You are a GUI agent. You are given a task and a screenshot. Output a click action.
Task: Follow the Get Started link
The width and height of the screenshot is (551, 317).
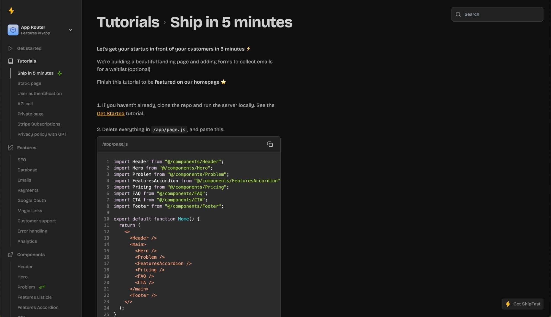111,113
